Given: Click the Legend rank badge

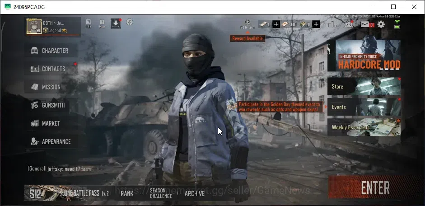Looking at the screenshot, I should coord(55,30).
